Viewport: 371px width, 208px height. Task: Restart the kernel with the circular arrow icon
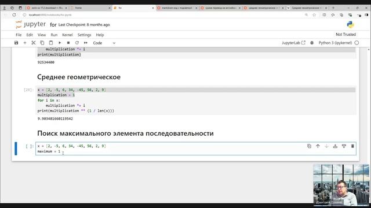[x=77, y=43]
